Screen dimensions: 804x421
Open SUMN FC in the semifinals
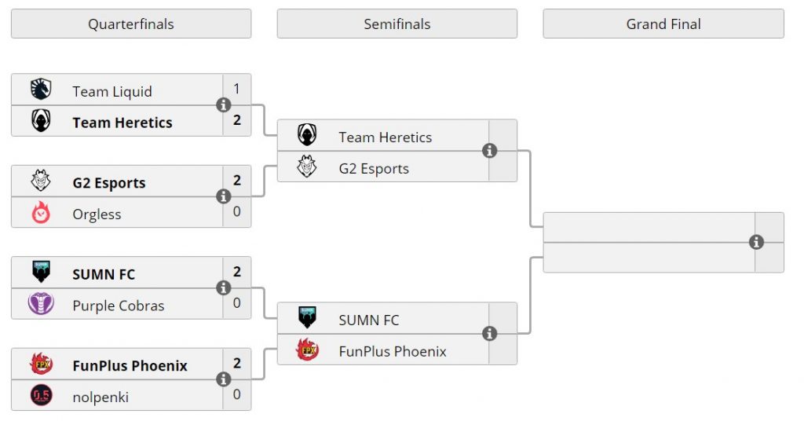[383, 318]
